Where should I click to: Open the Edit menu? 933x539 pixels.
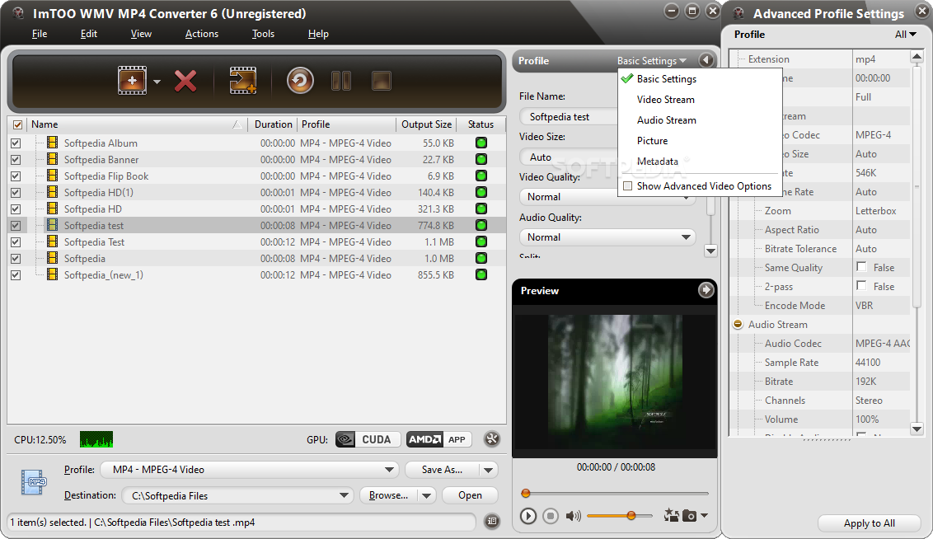pyautogui.click(x=89, y=34)
